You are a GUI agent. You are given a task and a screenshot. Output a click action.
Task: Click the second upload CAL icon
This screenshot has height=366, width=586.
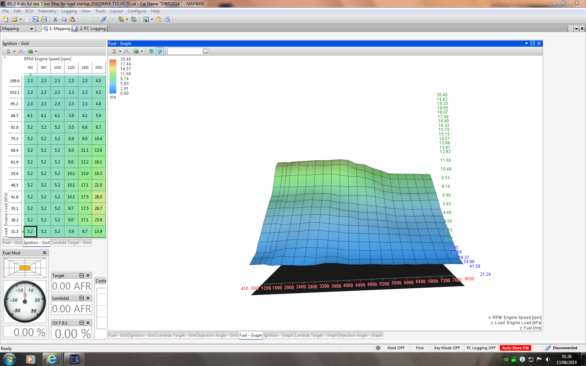(134, 20)
